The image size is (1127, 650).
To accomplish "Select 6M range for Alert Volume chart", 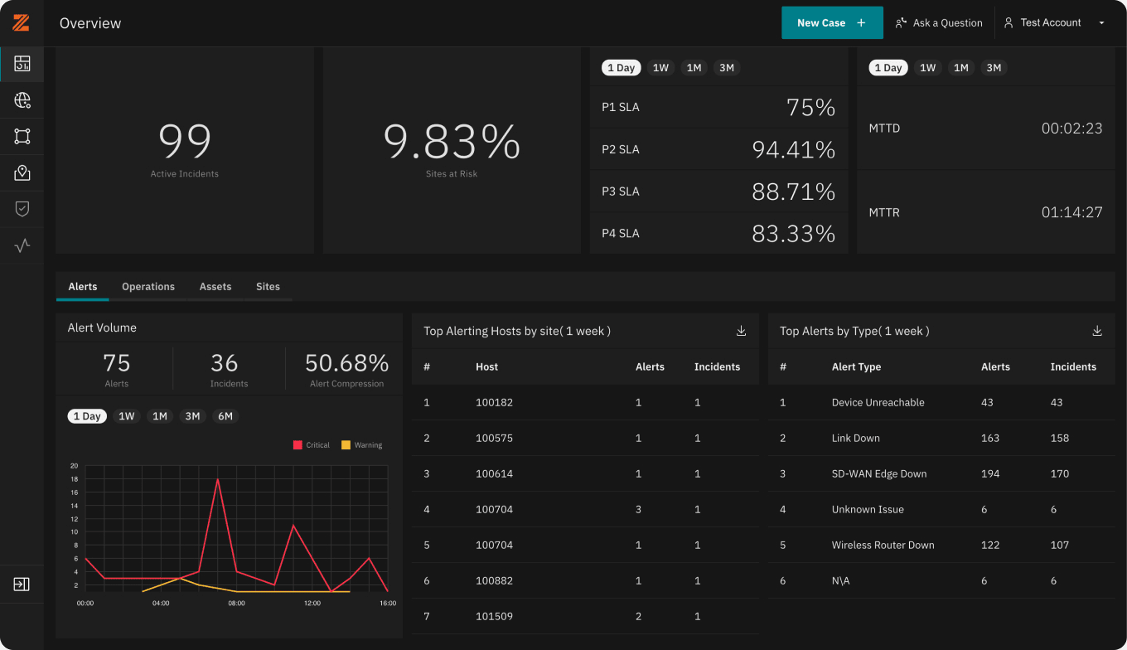I will tap(225, 416).
